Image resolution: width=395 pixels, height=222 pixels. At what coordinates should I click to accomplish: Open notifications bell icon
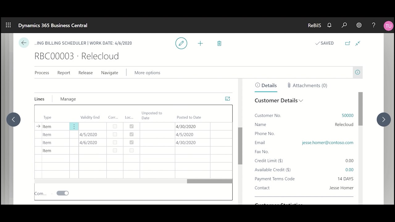pyautogui.click(x=329, y=25)
